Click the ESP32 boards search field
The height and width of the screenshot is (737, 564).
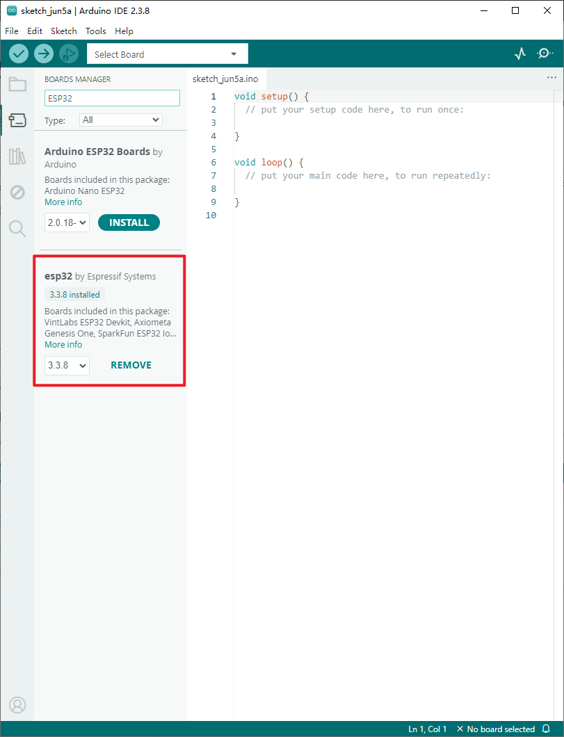112,98
